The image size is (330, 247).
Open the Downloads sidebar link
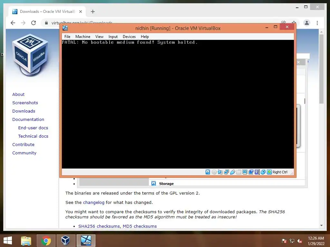point(24,111)
